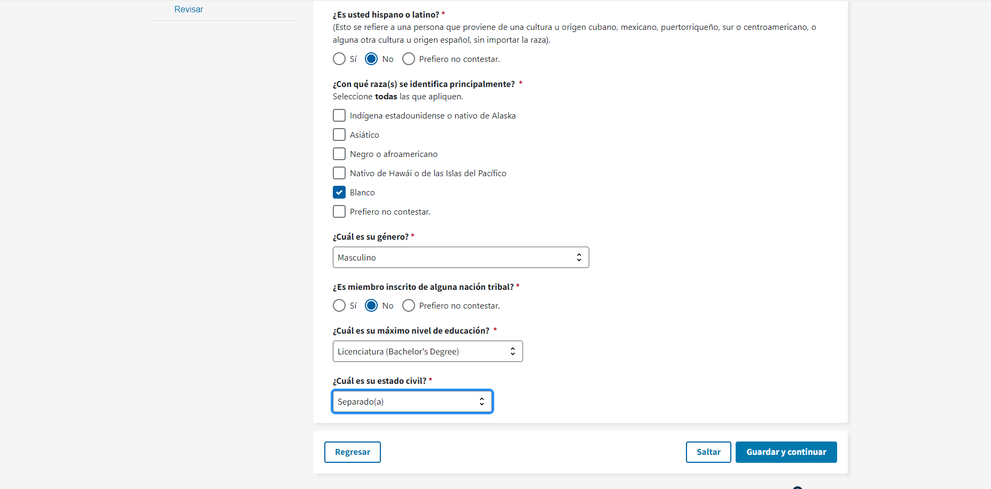991x489 pixels.
Task: Choose Prefiero no contestar for hispano question
Action: pos(409,59)
